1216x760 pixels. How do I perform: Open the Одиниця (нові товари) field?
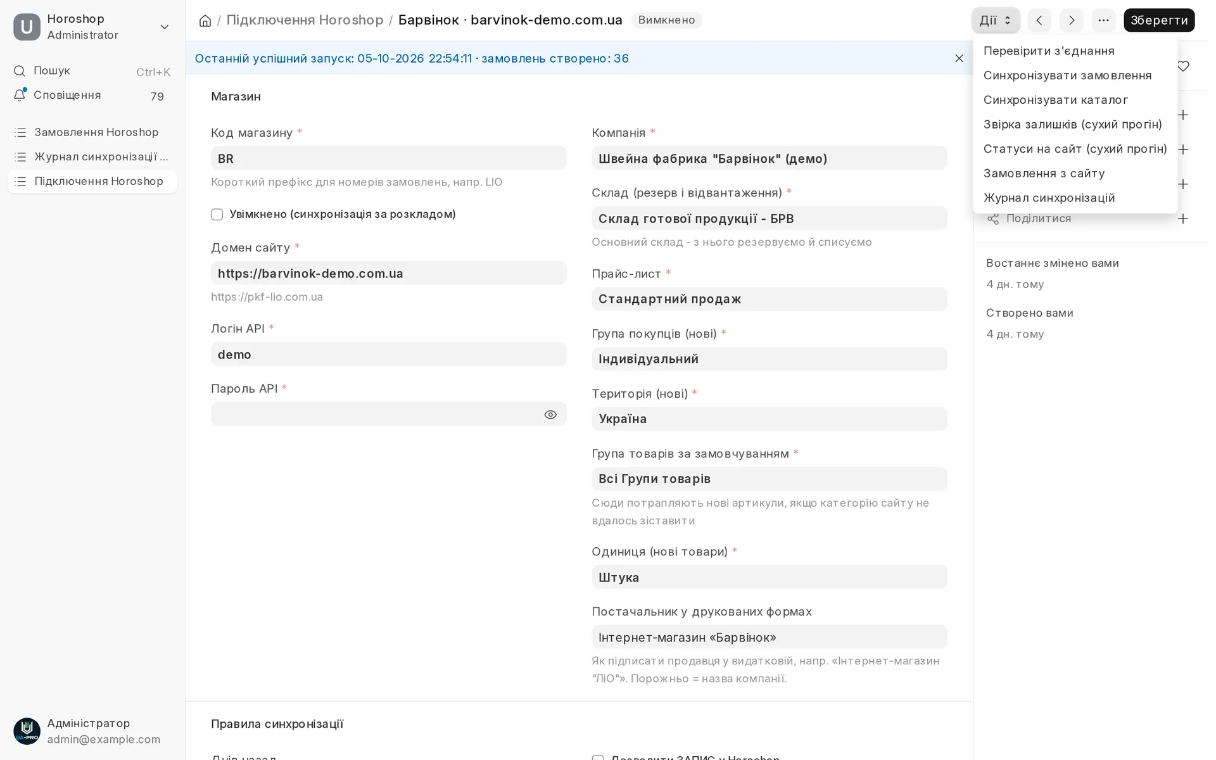tap(769, 578)
